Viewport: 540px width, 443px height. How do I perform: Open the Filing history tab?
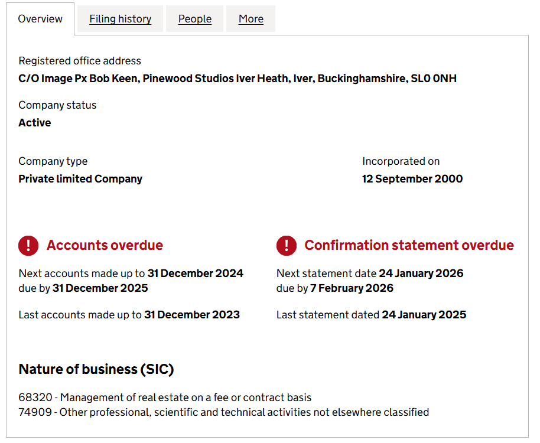pyautogui.click(x=120, y=19)
